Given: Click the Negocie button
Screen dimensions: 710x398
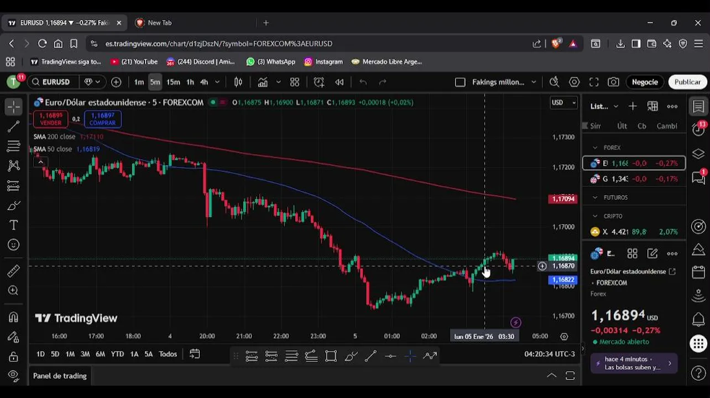Looking at the screenshot, I should 645,82.
